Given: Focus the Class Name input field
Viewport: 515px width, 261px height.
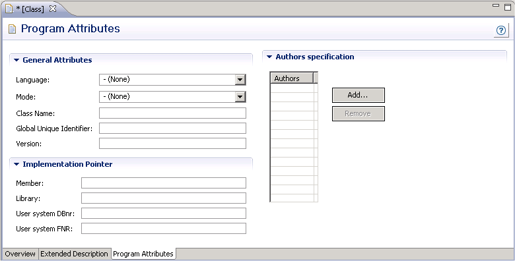Looking at the screenshot, I should (172, 113).
